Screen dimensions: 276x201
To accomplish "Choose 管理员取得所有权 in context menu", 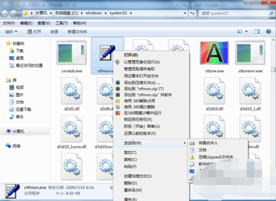I will 152,69.
